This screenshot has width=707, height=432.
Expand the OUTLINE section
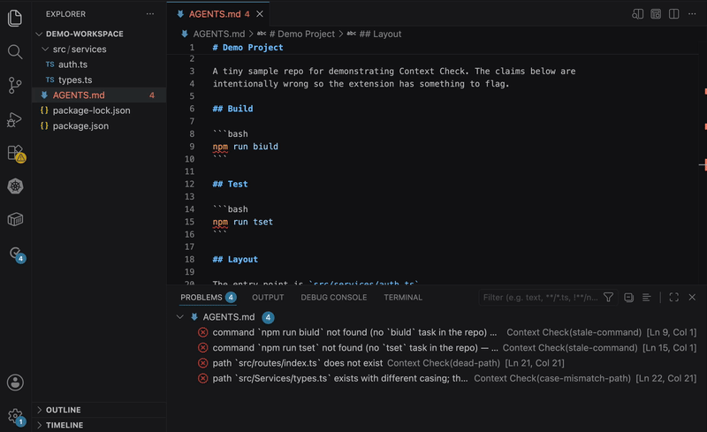(39, 410)
